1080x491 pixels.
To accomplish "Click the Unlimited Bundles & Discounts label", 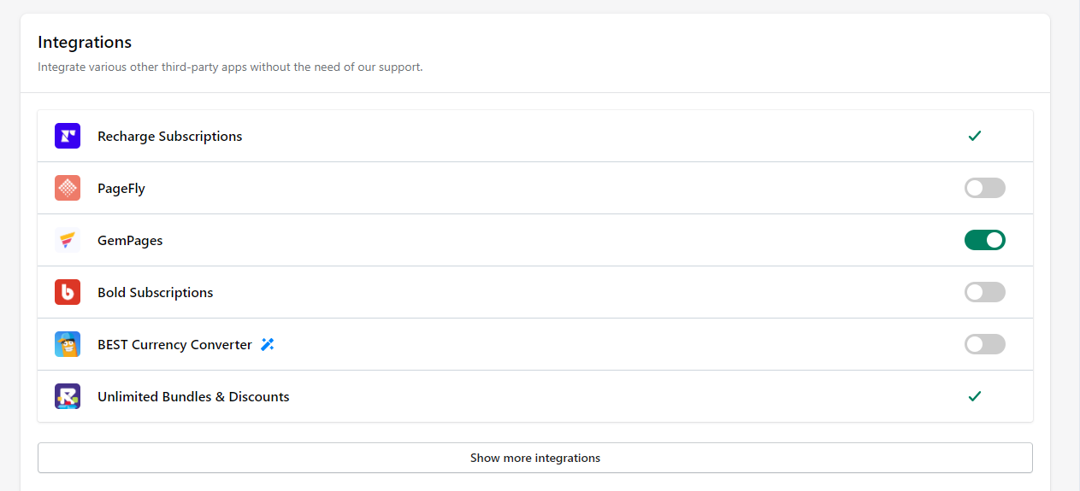I will click(193, 397).
